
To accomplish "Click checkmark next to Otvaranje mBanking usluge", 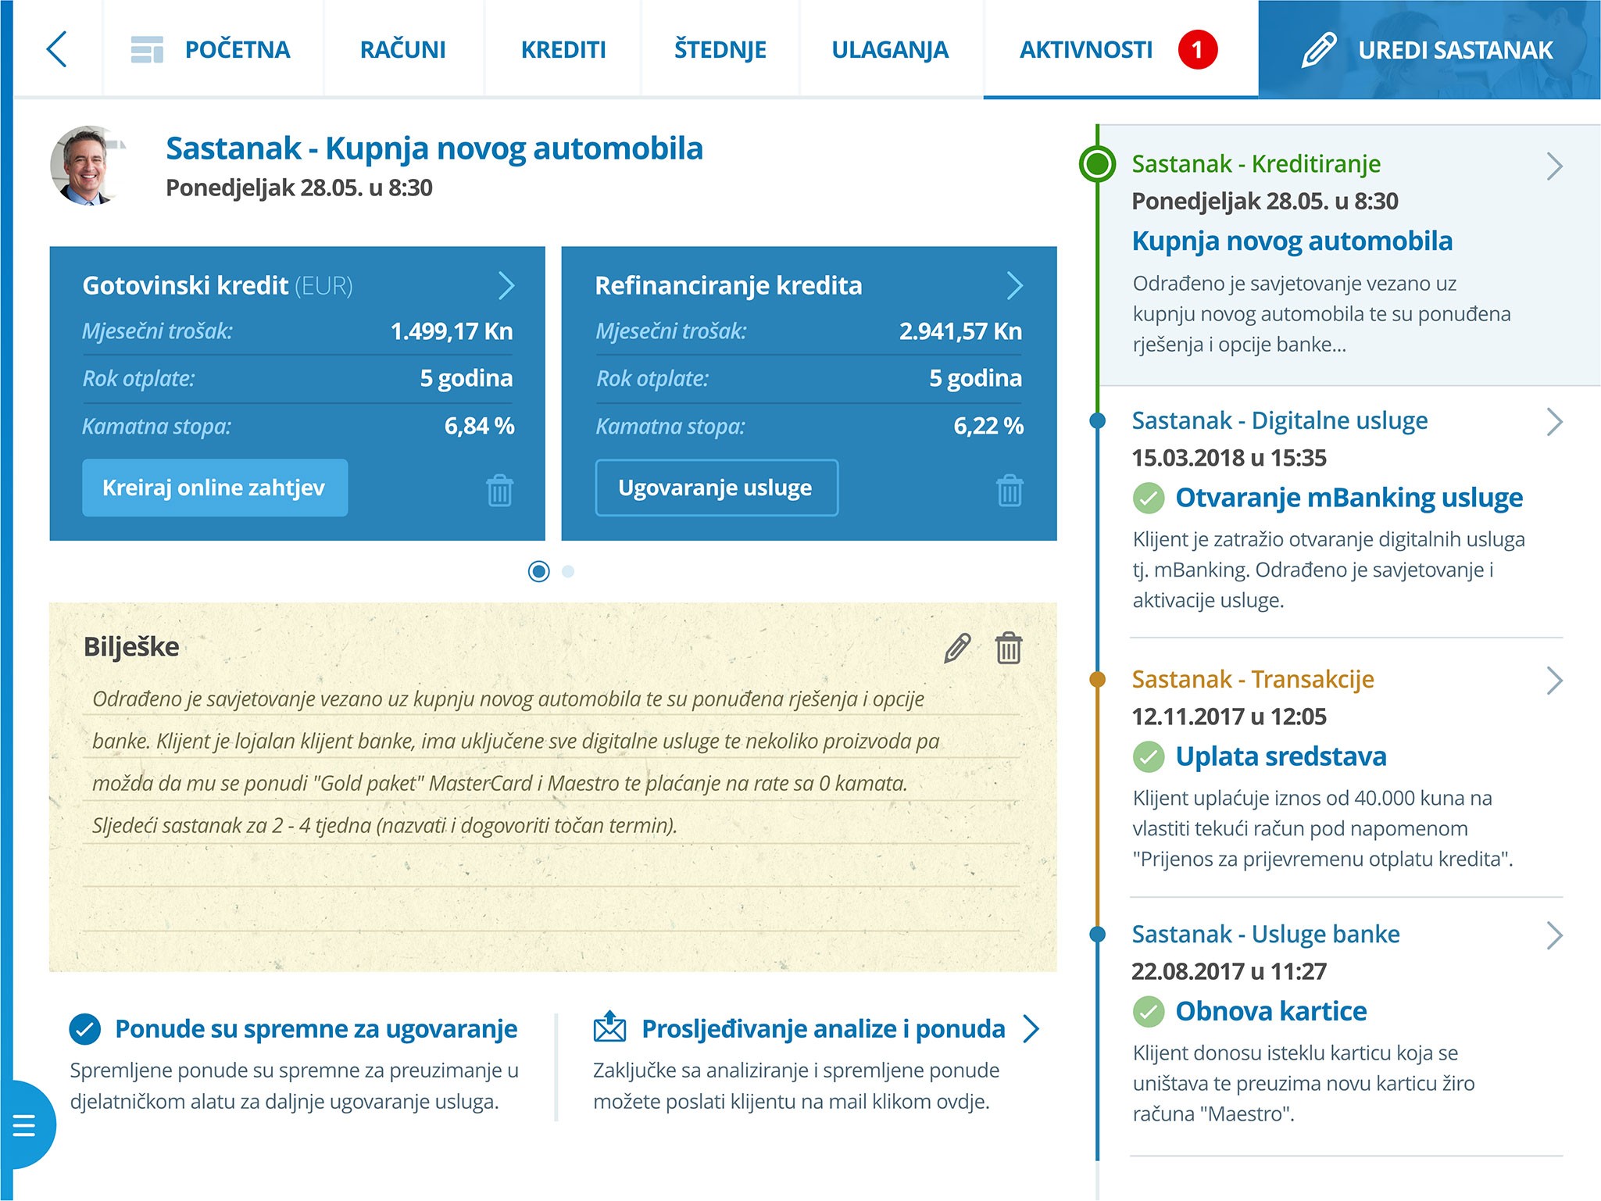I will [x=1148, y=498].
